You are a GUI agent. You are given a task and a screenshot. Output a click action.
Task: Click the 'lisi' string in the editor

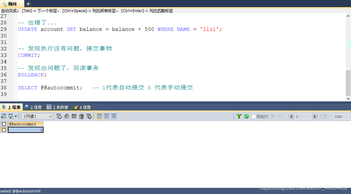209,29
